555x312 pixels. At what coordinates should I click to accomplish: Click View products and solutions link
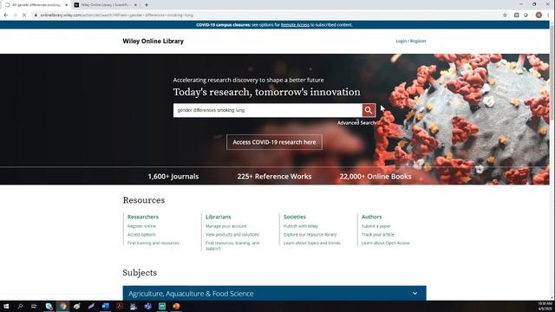pos(232,235)
